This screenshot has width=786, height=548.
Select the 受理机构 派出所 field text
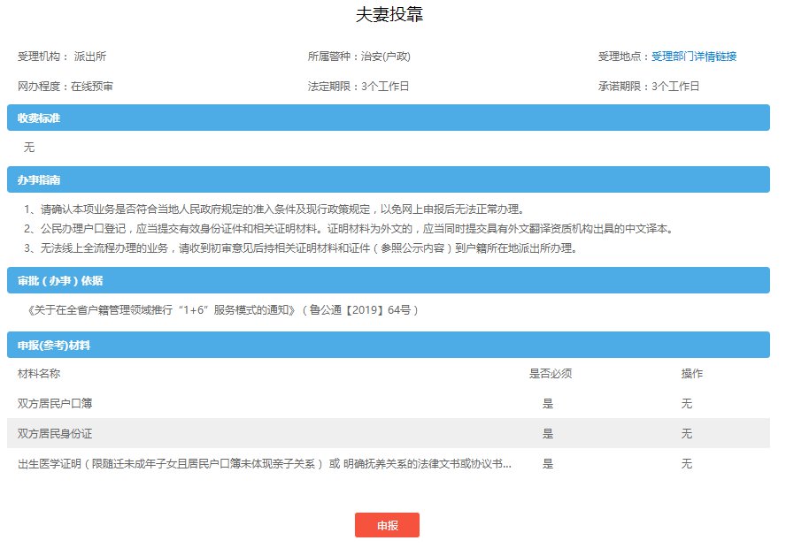(x=62, y=57)
